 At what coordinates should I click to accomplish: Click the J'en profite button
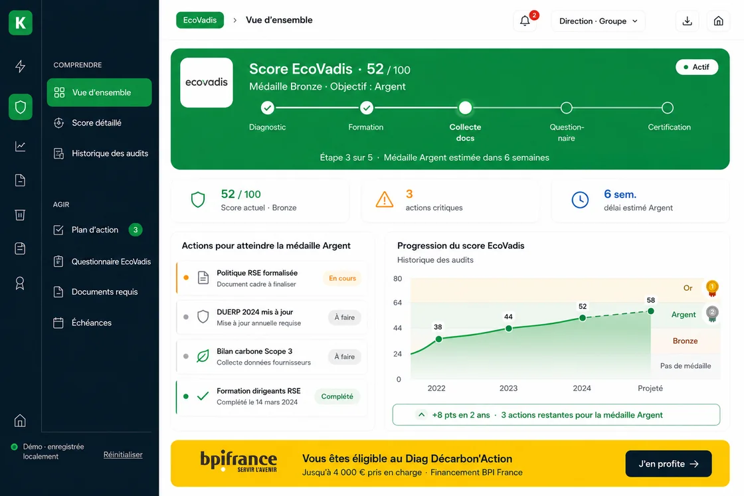(x=668, y=463)
